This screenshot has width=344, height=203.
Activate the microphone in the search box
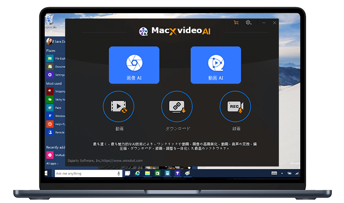pos(119,173)
